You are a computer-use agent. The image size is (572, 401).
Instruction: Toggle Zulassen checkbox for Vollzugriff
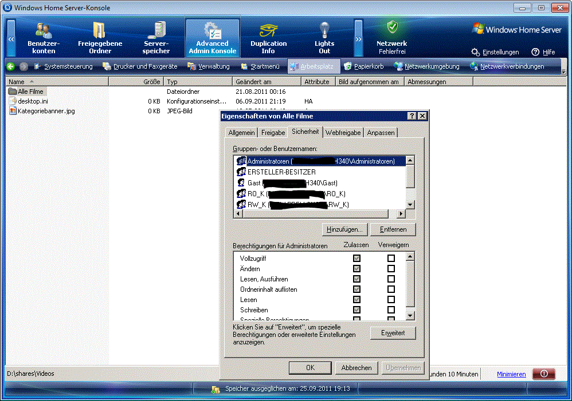point(356,258)
